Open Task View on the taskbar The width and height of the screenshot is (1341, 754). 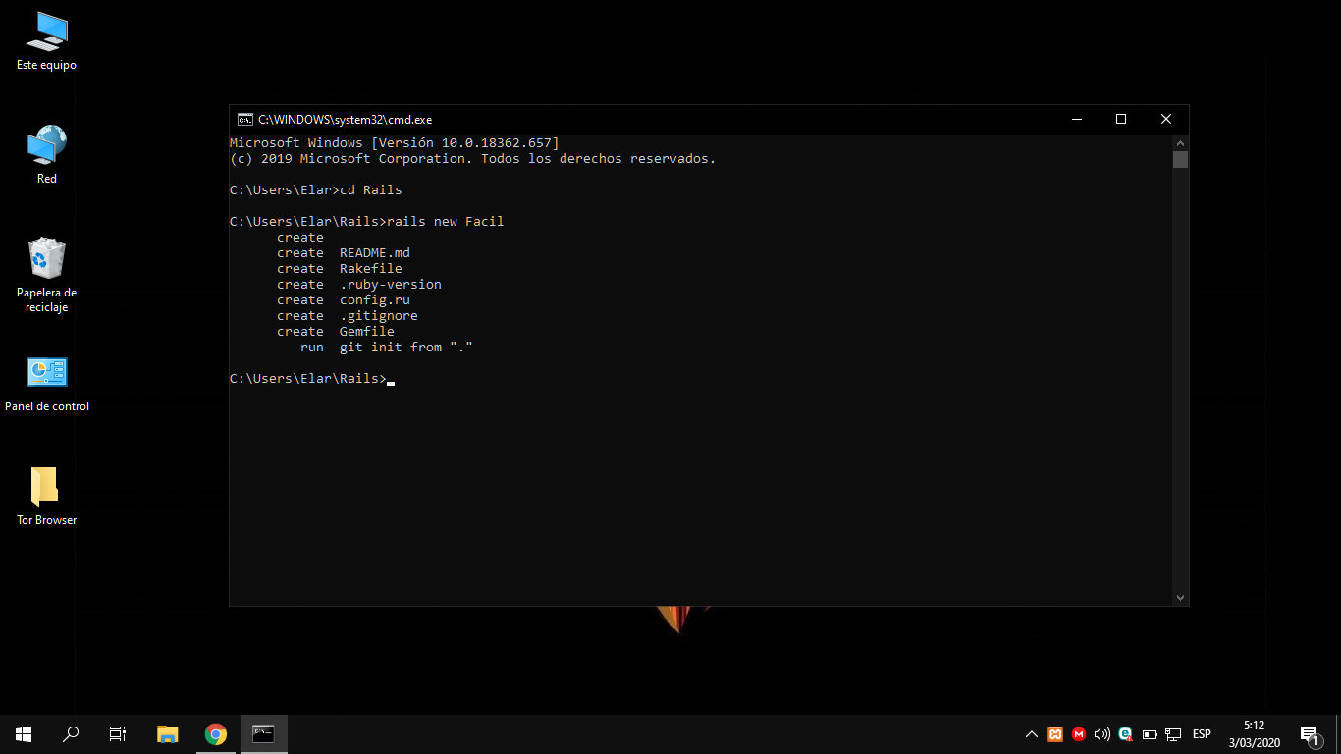tap(118, 734)
